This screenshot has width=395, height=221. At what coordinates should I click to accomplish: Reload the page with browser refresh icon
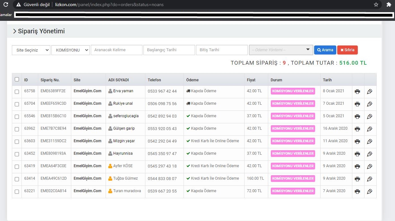click(5, 4)
